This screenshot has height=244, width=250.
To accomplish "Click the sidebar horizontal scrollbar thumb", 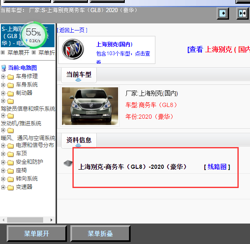I will tap(25, 220).
